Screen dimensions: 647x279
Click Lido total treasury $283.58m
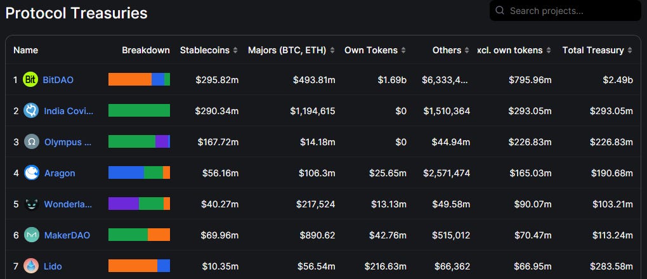pos(611,266)
